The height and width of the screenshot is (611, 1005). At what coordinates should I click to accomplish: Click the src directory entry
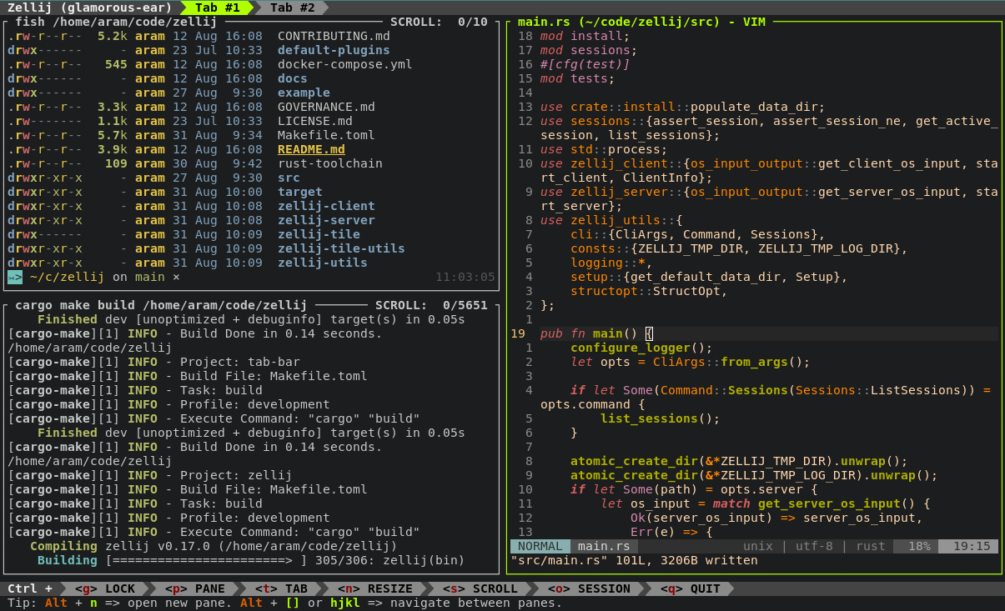click(x=289, y=178)
